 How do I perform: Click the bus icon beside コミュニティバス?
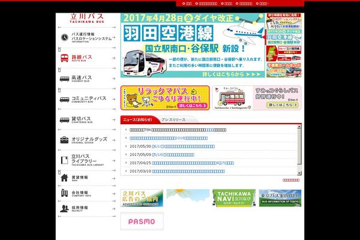(65, 100)
